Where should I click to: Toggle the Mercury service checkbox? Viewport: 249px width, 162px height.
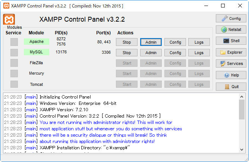point(14,74)
